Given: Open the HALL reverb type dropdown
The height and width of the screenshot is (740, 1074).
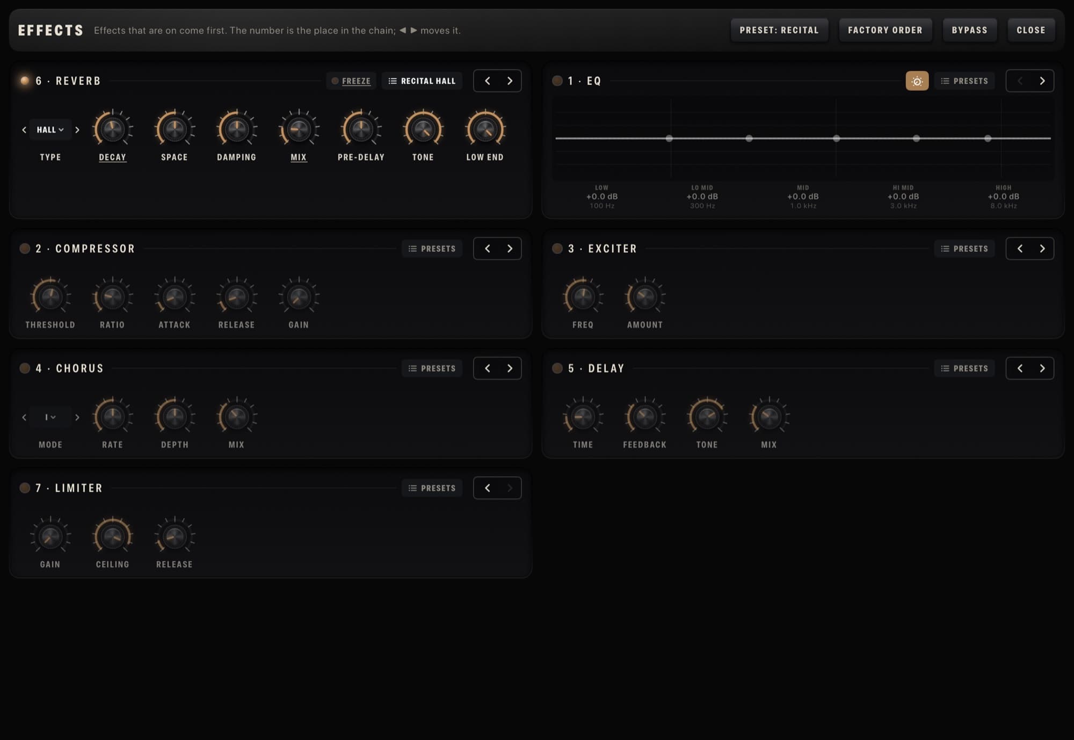Looking at the screenshot, I should [x=50, y=130].
